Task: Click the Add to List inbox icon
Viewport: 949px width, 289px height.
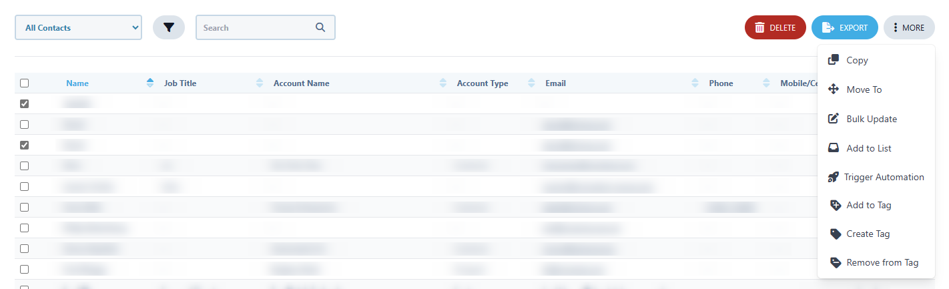Action: [834, 148]
